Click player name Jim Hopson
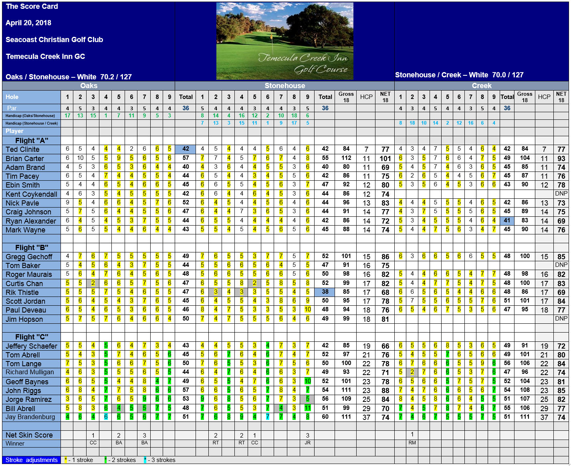 [24, 319]
